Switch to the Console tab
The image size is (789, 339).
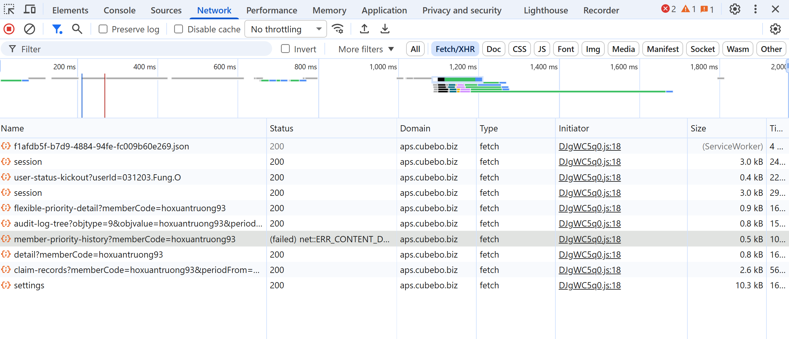pos(119,10)
